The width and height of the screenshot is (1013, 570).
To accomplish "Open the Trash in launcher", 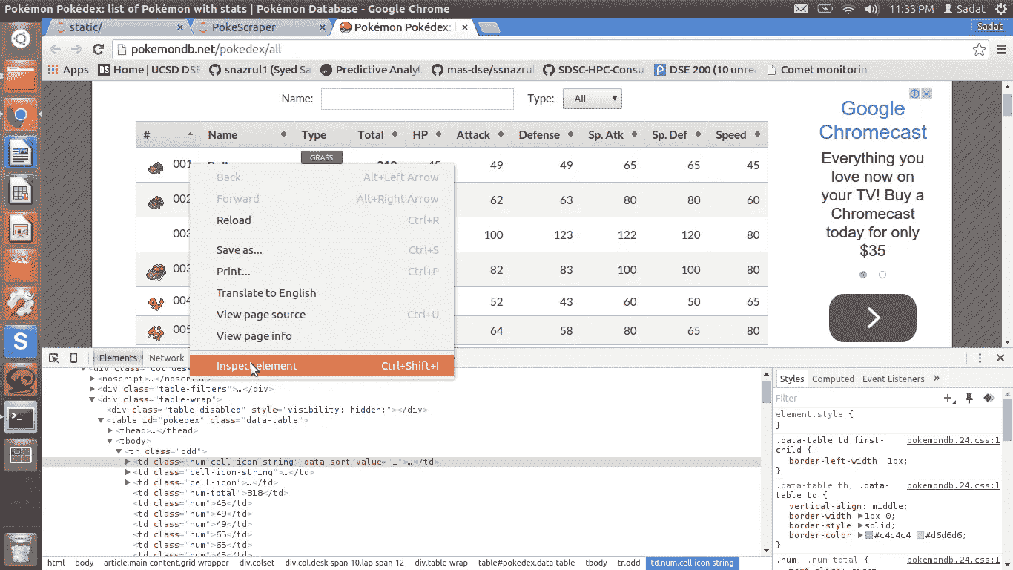I will [21, 548].
